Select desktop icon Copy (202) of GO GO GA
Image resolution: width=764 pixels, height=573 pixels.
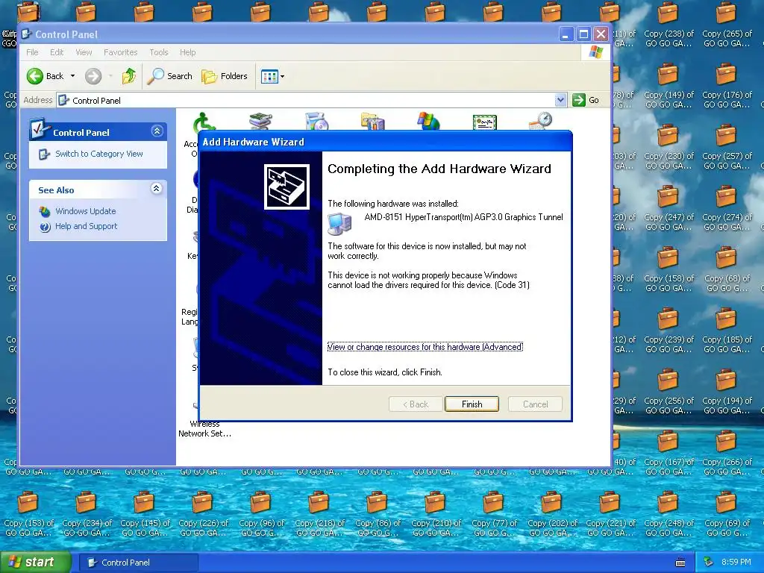pos(552,514)
